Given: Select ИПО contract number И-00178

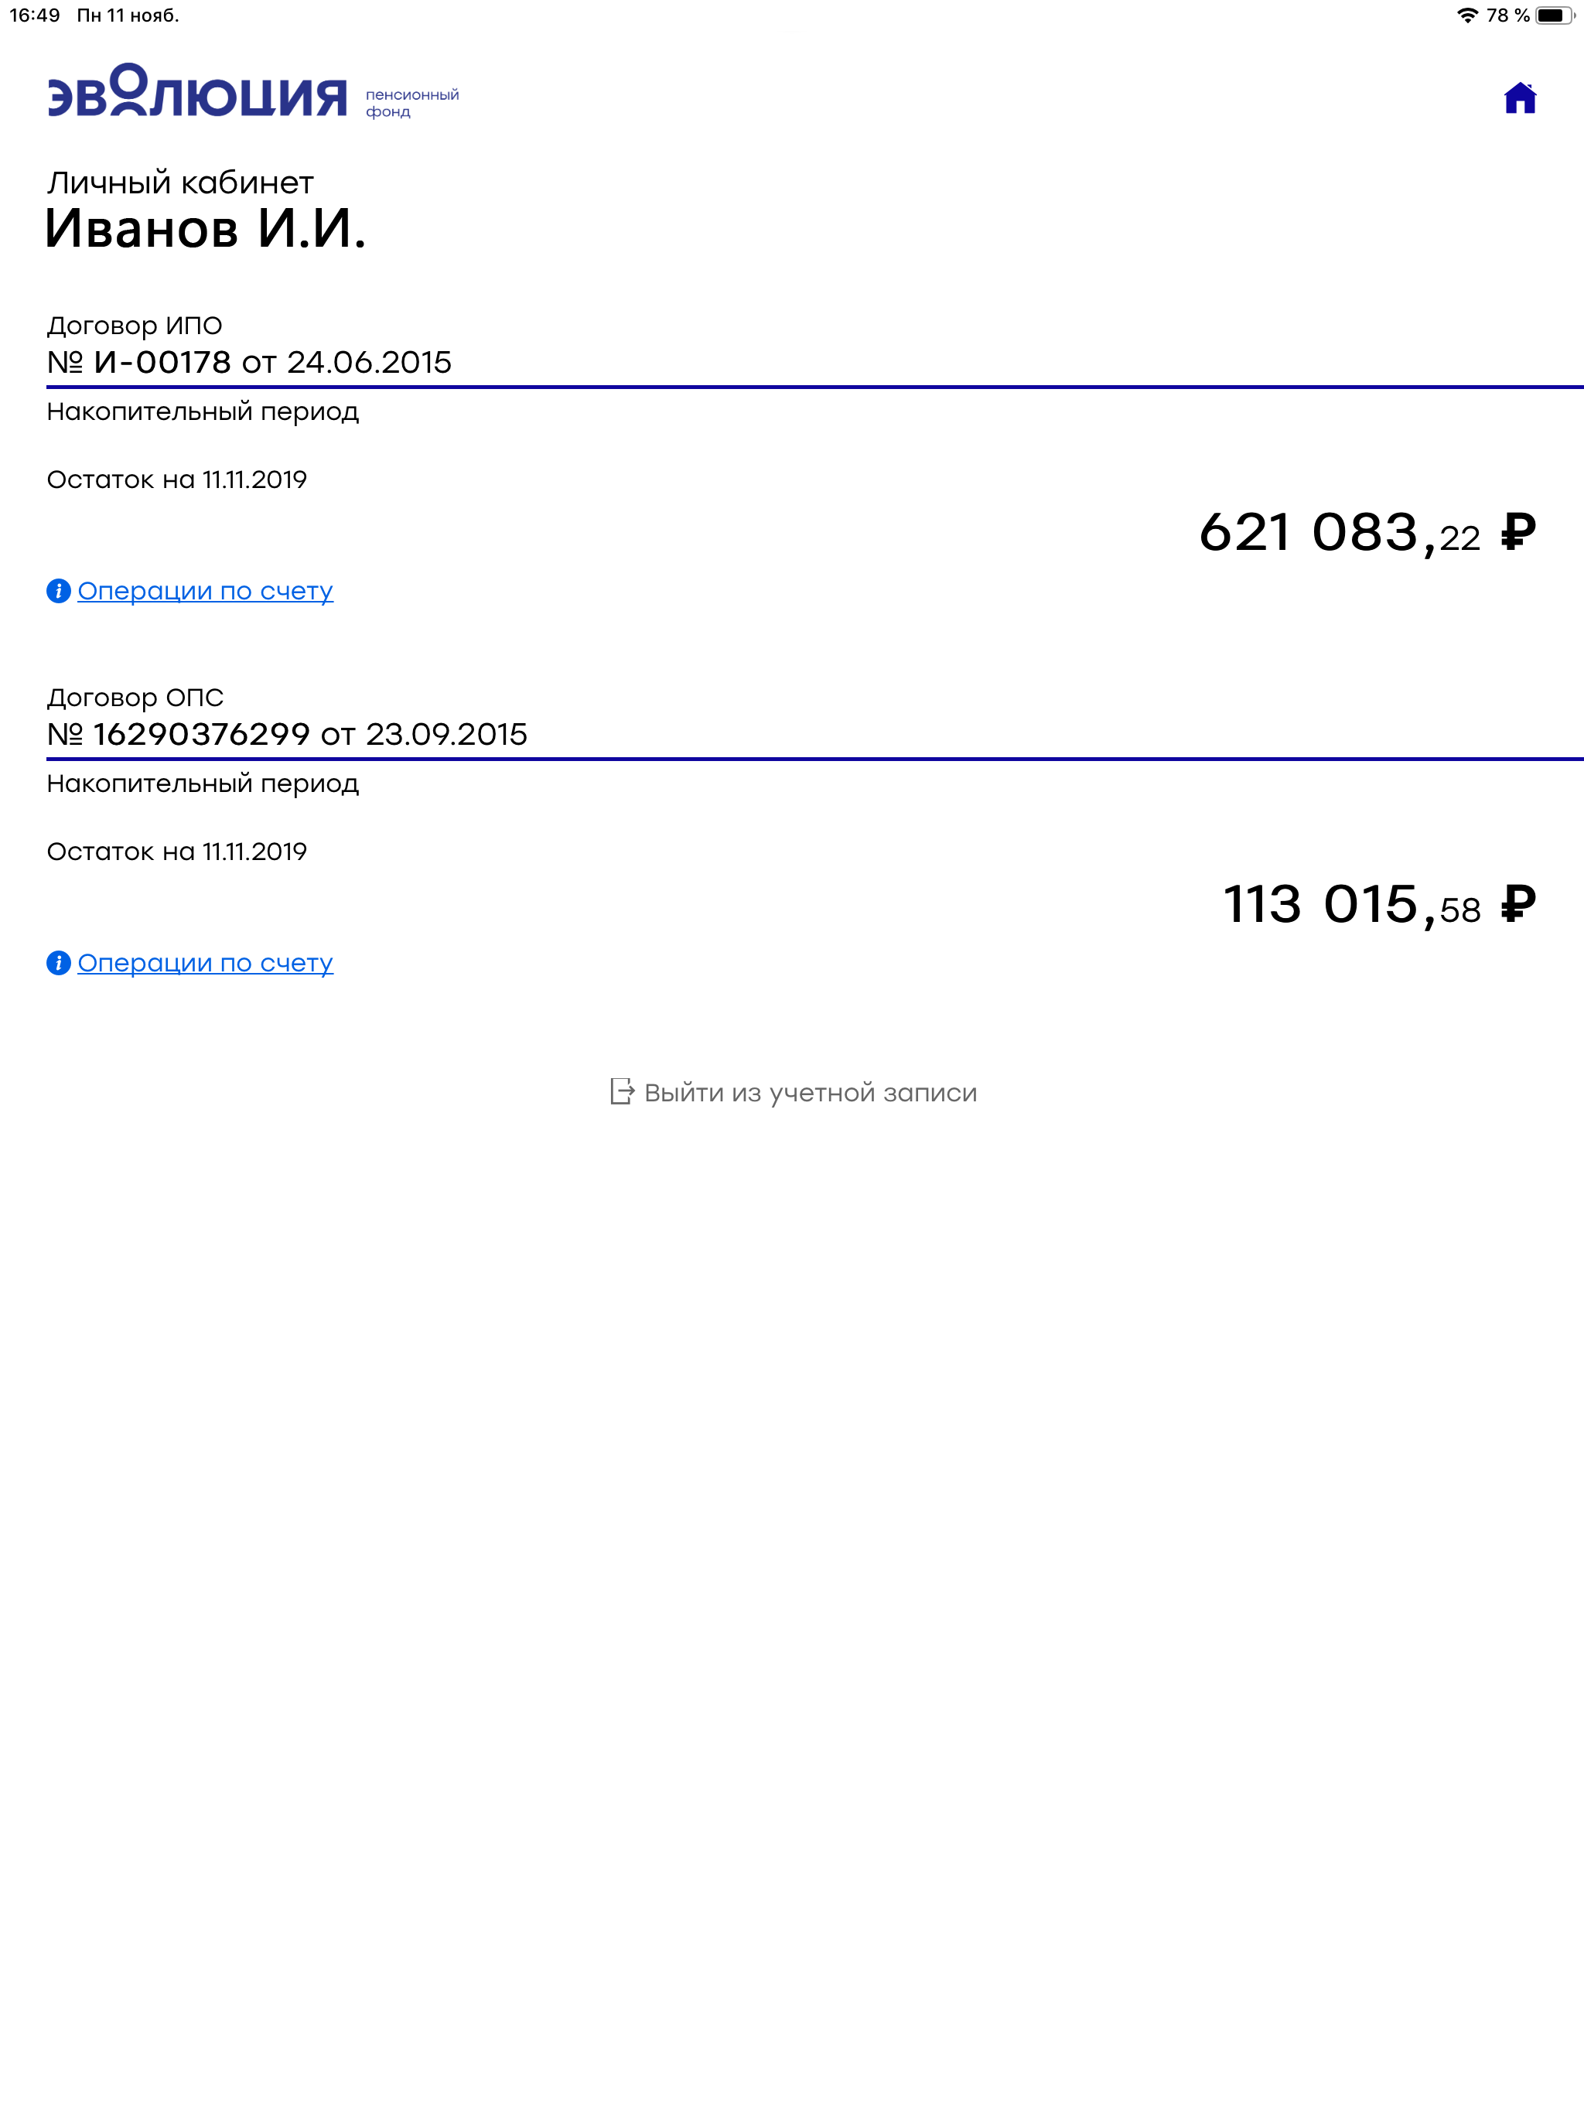Looking at the screenshot, I should pyautogui.click(x=162, y=362).
